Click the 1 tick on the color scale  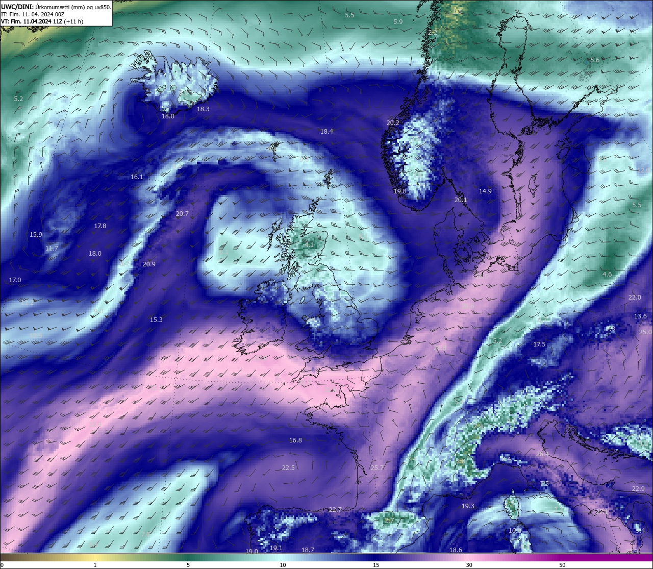point(95,565)
